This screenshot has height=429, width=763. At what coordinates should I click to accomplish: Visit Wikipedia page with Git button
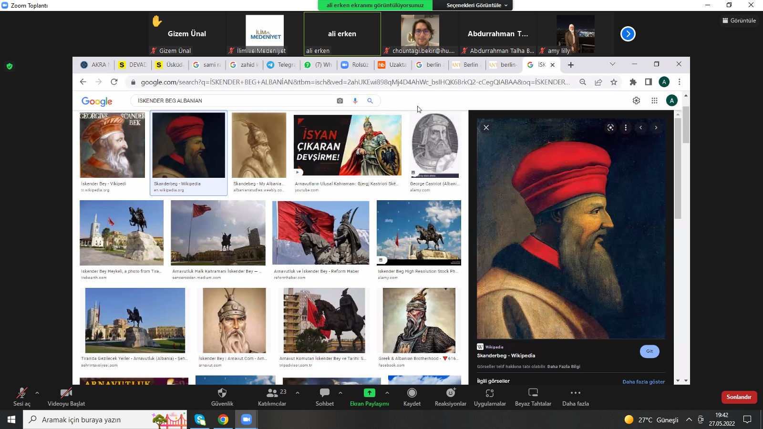coord(650,351)
